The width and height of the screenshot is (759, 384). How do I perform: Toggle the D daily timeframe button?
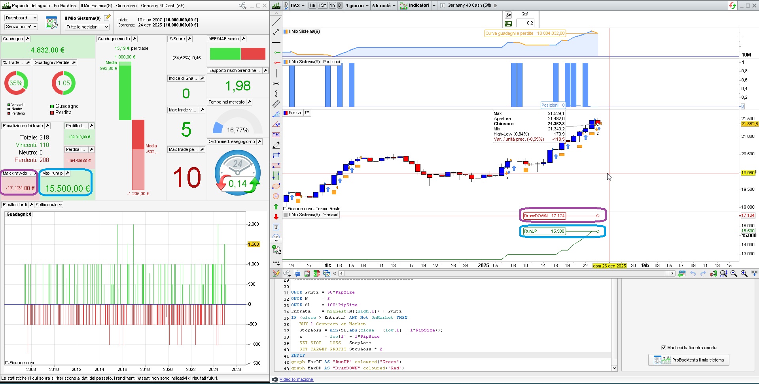pos(340,6)
